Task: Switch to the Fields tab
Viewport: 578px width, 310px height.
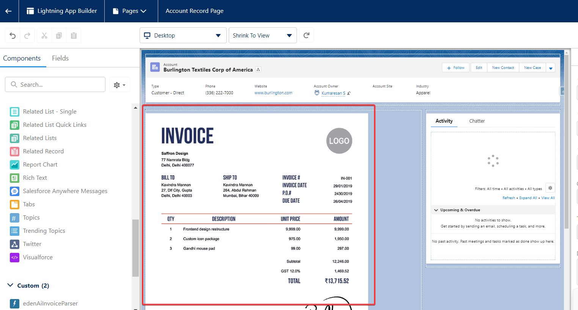Action: coord(60,58)
